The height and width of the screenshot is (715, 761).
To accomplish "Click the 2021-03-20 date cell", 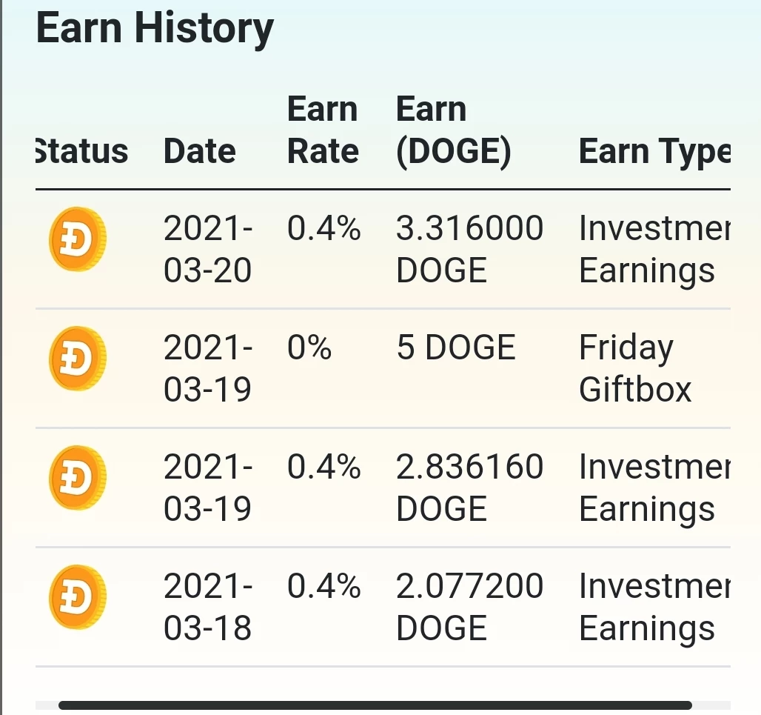I will [208, 249].
